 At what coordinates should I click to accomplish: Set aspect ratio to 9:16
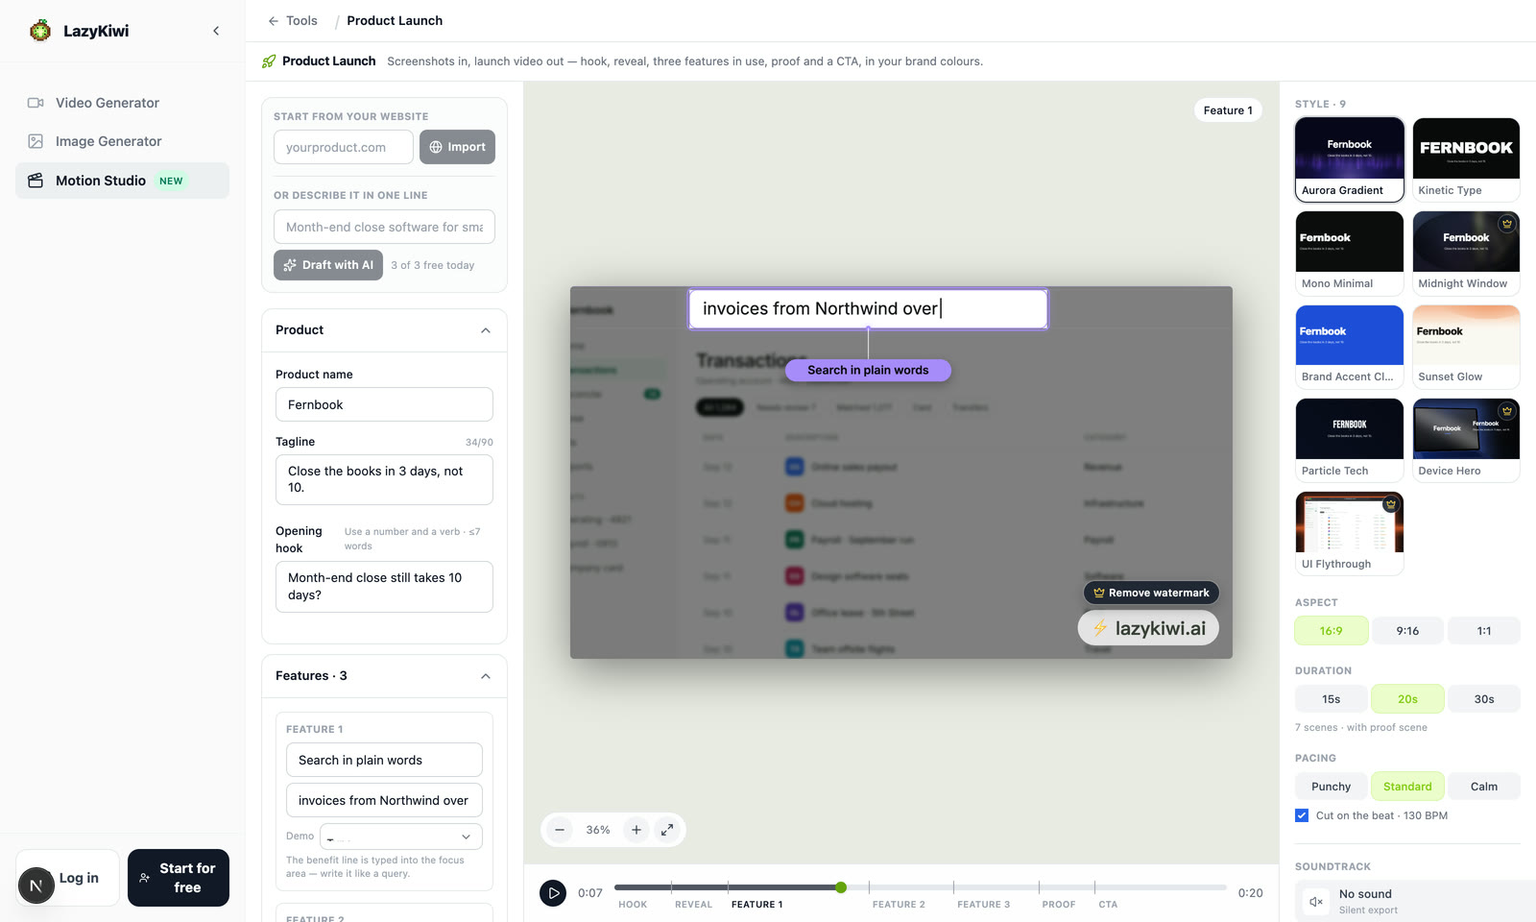point(1407,631)
